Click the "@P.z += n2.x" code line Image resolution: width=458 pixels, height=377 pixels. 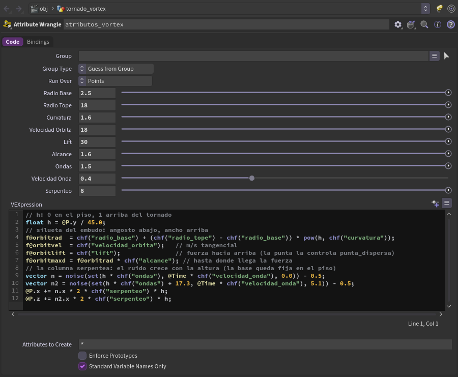(98, 299)
